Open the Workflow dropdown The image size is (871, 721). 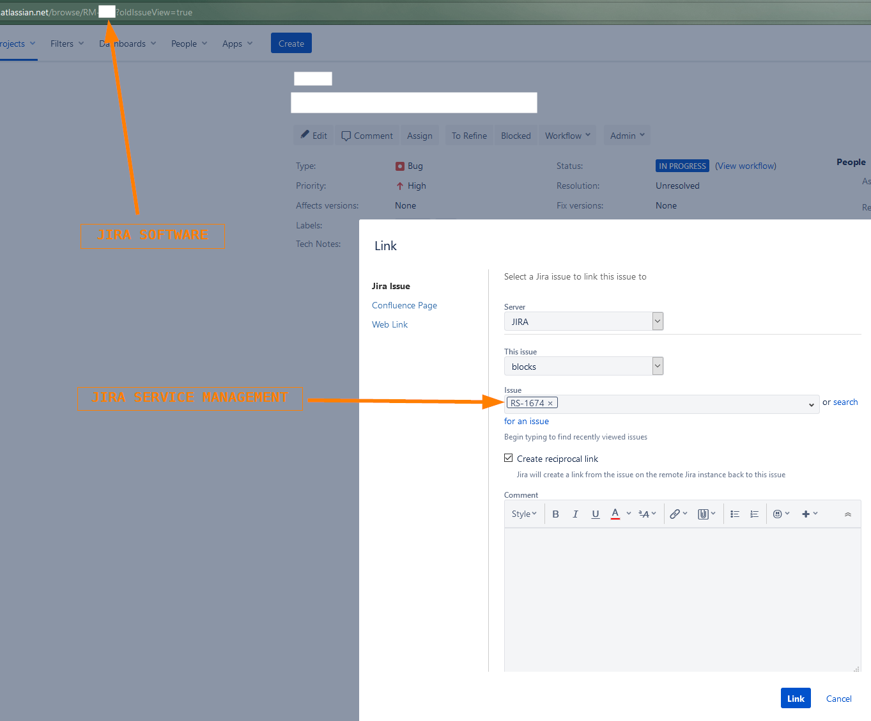tap(567, 135)
